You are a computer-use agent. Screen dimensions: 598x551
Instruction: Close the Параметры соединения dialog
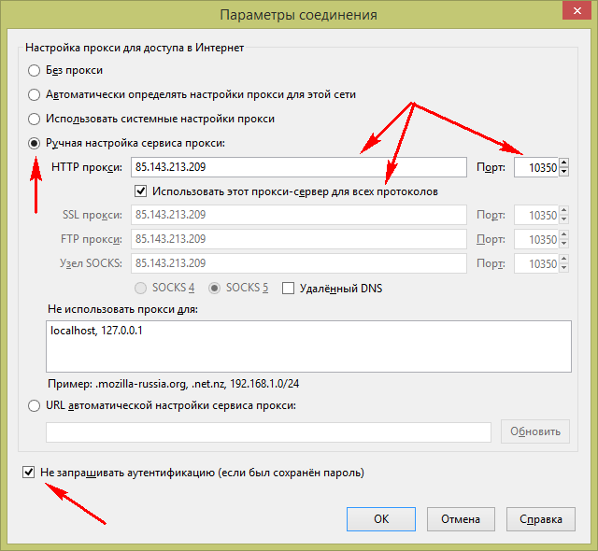pos(577,10)
